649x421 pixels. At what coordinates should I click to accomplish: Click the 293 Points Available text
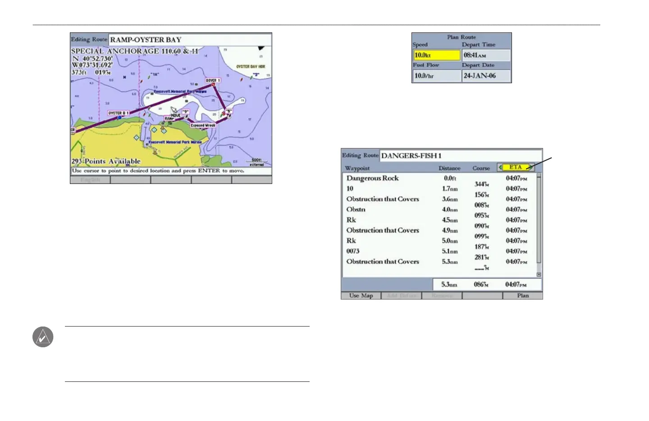pos(106,161)
